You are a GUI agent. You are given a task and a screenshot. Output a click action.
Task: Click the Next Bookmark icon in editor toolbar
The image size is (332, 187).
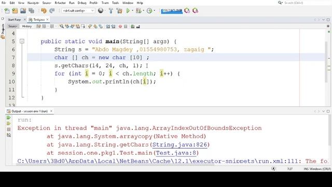click(95, 26)
